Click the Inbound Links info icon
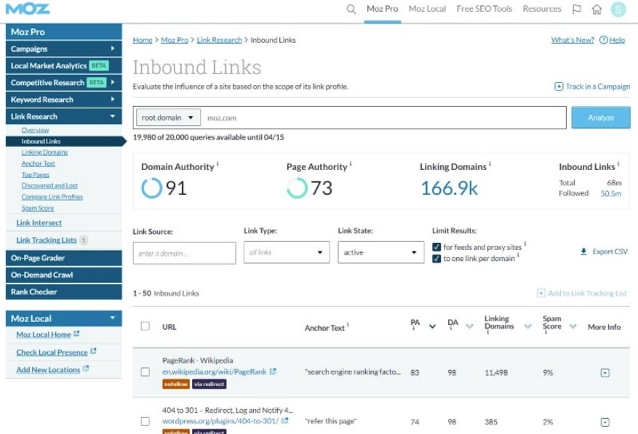 coord(618,164)
